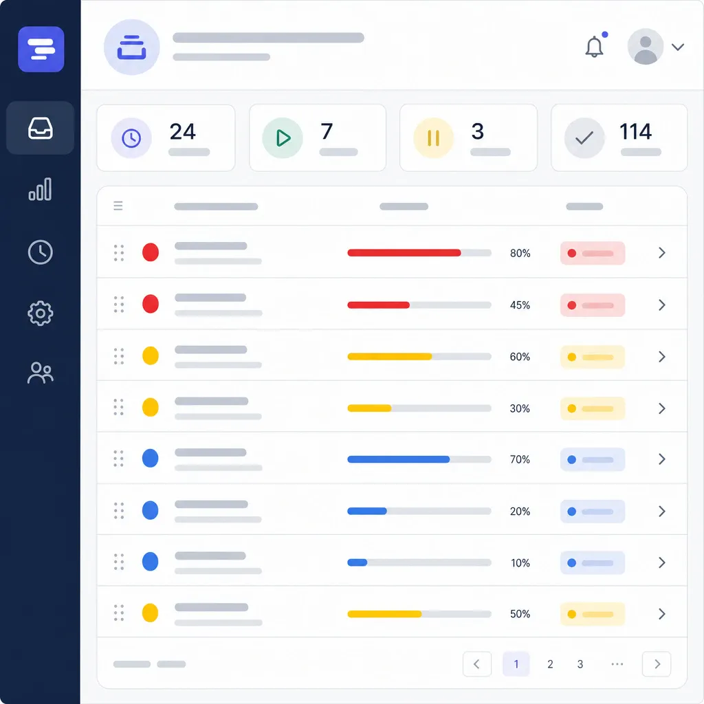Click the notification bell icon
The image size is (704, 704).
(x=595, y=46)
